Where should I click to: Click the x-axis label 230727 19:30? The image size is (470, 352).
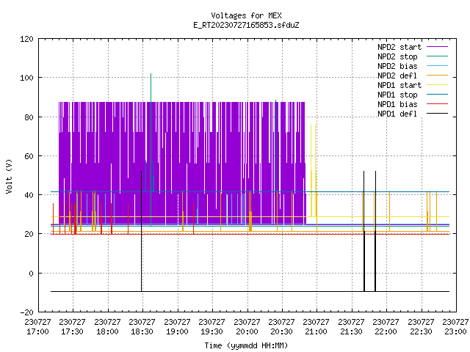(211, 327)
